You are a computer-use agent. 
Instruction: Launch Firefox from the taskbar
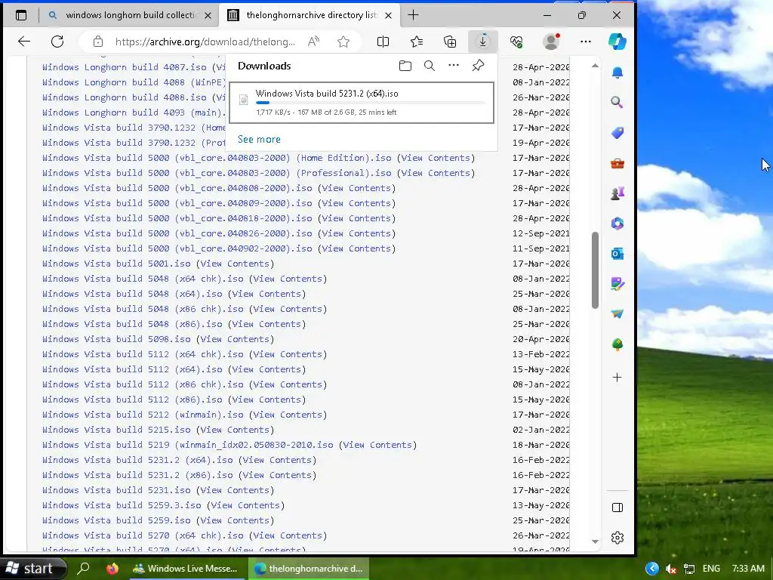point(112,569)
